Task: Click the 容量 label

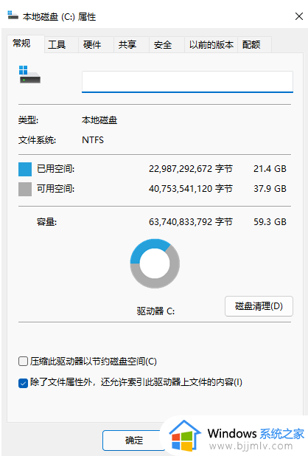Action: [46, 222]
